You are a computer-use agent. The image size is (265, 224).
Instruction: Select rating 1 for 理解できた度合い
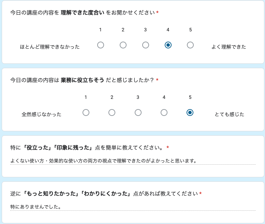[101, 45]
